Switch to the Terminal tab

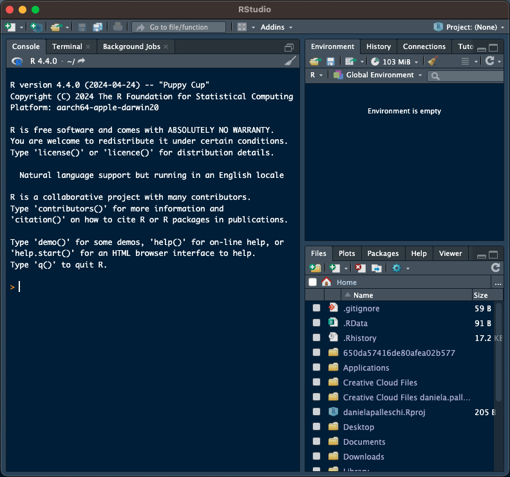67,46
